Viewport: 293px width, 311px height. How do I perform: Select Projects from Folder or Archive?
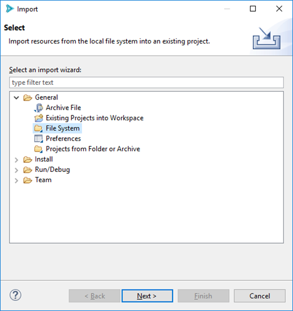tap(93, 149)
